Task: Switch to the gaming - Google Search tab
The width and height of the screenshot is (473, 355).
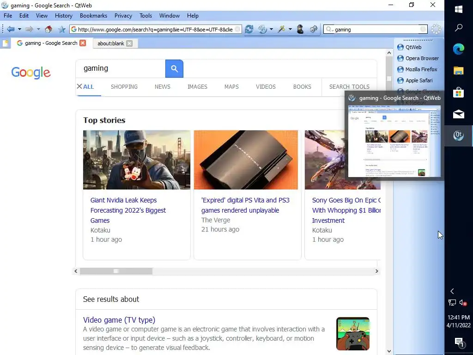Action: point(51,43)
